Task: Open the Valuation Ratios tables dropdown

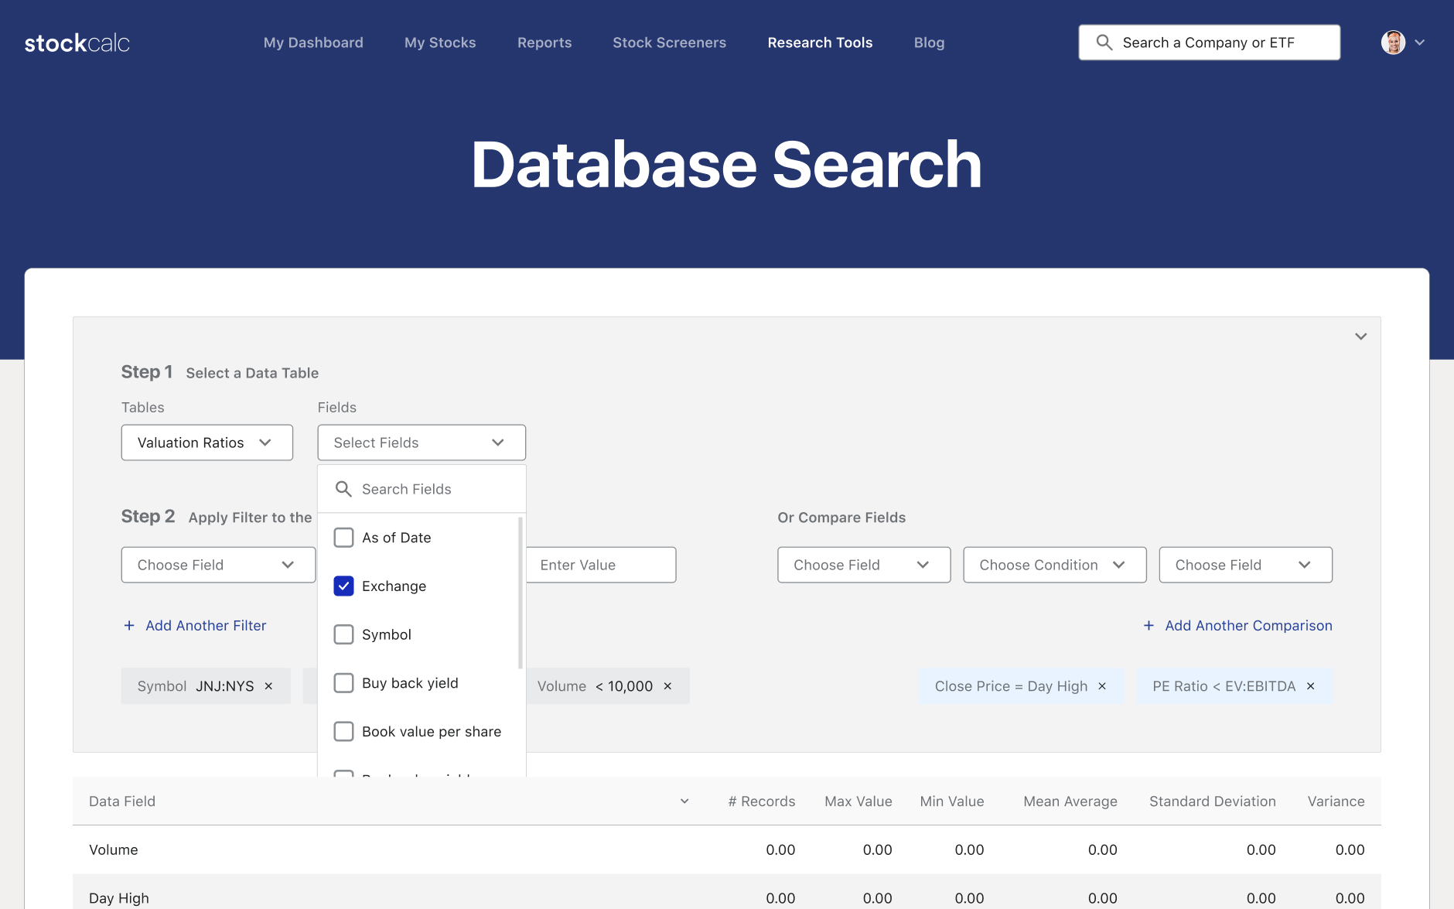Action: pyautogui.click(x=206, y=443)
